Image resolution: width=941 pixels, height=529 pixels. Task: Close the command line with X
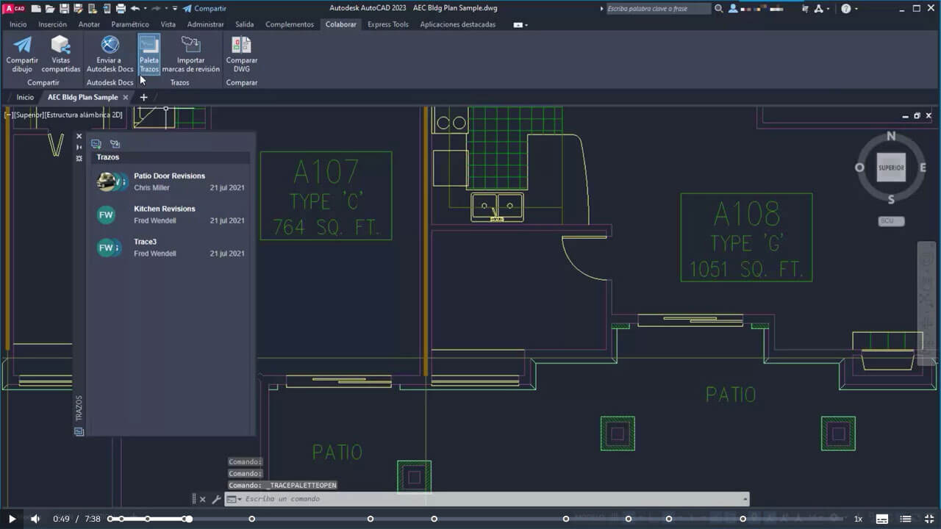coord(203,500)
